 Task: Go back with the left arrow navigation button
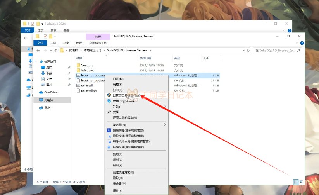[x=38, y=51]
